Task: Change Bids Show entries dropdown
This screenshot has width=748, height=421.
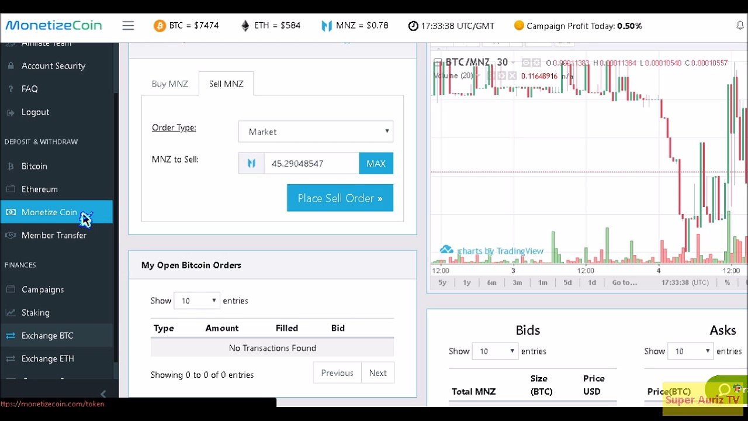Action: [494, 351]
